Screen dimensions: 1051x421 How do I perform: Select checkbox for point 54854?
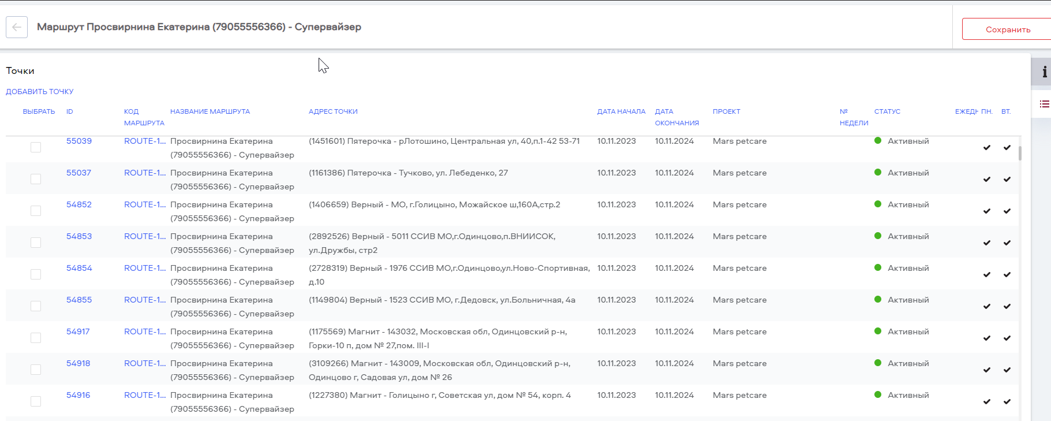coord(36,274)
